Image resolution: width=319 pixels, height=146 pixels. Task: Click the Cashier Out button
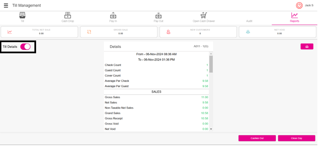[x=257, y=138]
